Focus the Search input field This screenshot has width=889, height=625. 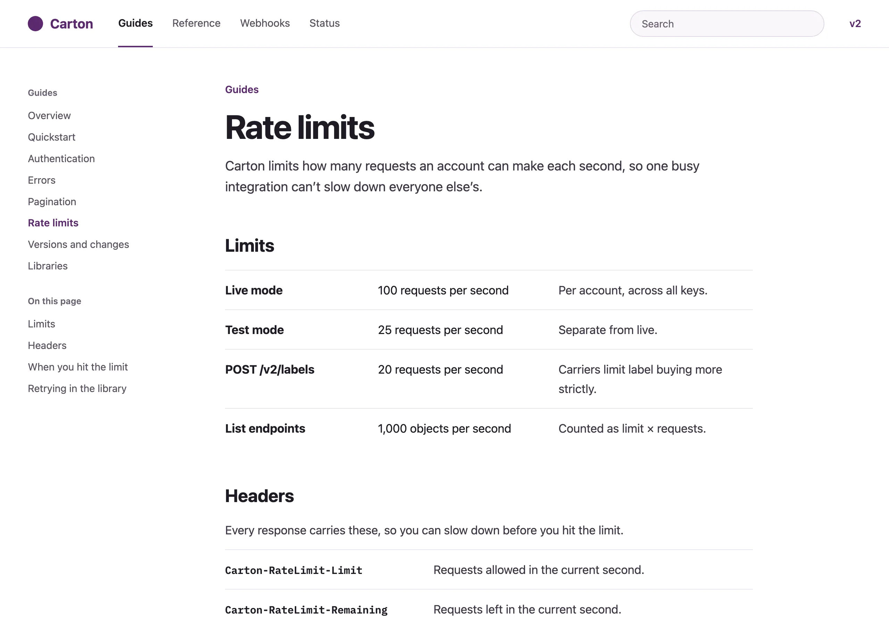tap(727, 24)
